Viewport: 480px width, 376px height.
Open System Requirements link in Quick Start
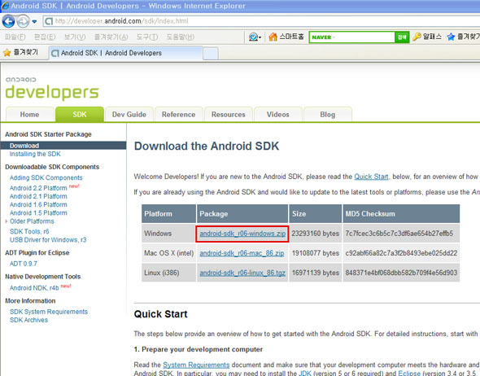pyautogui.click(x=196, y=365)
